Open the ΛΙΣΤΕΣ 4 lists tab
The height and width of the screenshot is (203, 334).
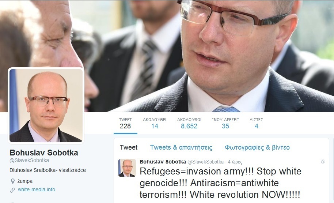point(256,123)
